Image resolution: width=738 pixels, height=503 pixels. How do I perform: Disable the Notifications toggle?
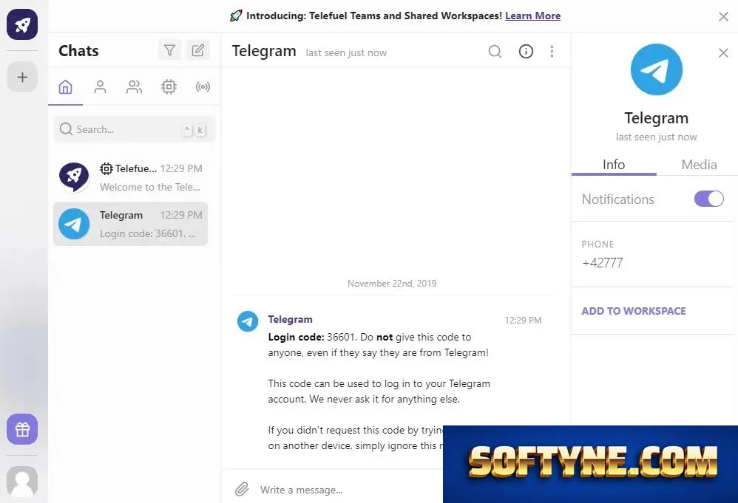tap(709, 199)
